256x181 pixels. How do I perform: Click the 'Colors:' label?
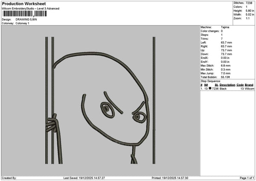coord(238,7)
